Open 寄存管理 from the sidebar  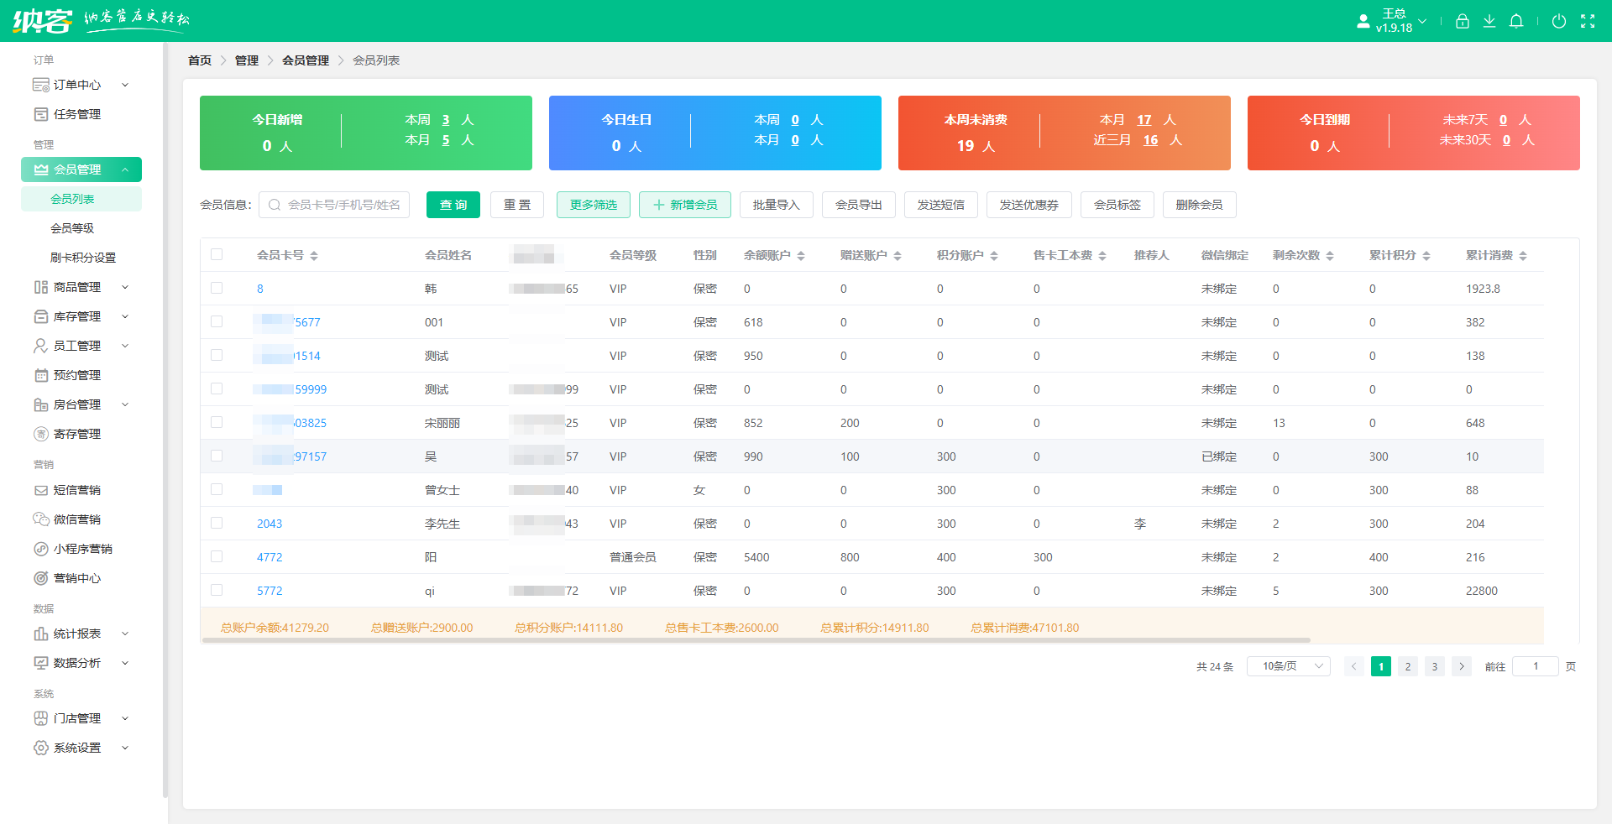coord(77,434)
